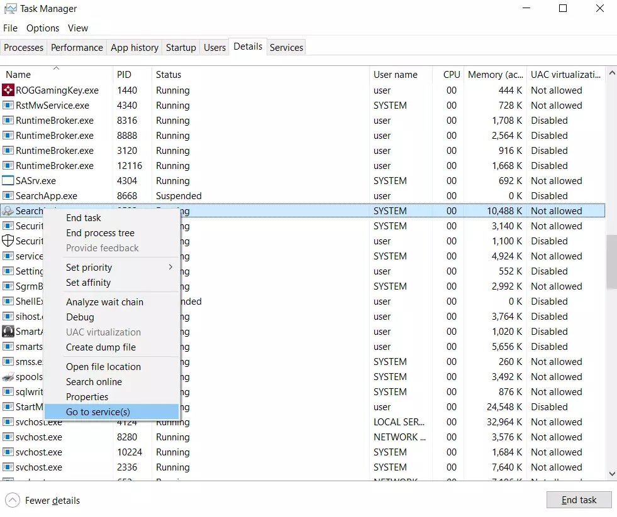Sort by the PID column header
Viewport: 617px width, 517px height.
coord(132,74)
